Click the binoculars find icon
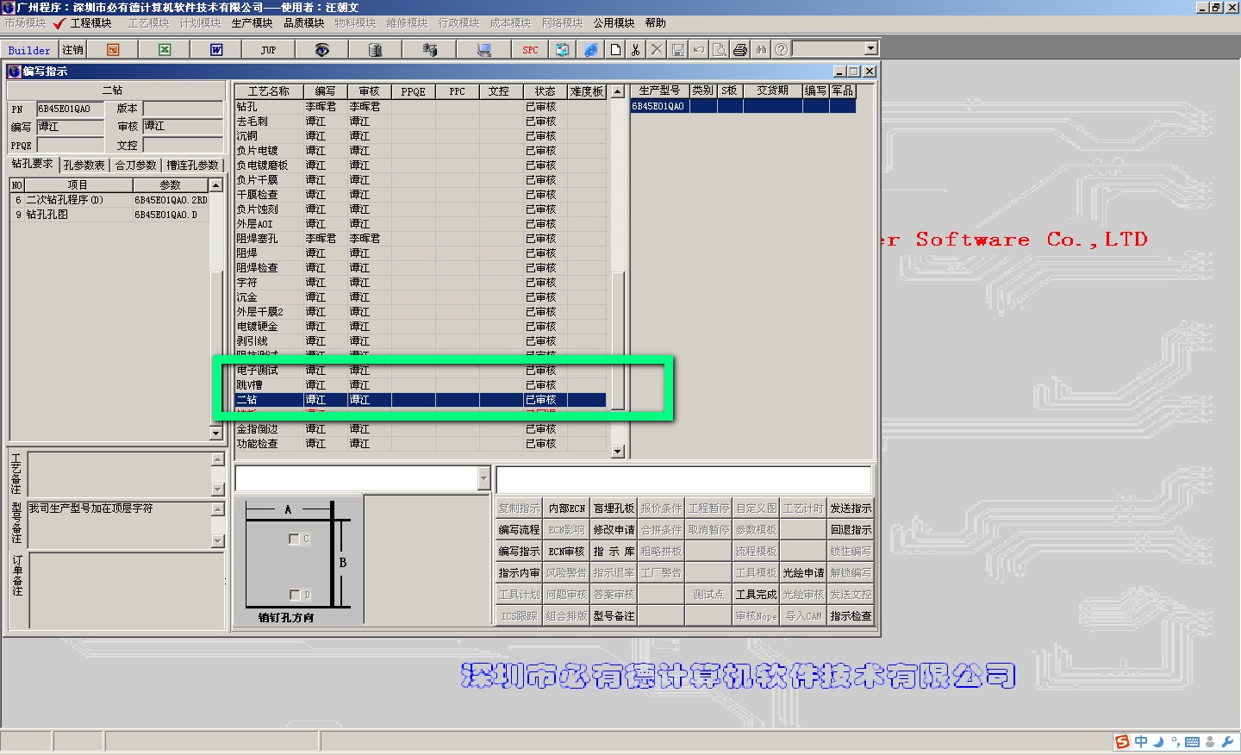Viewport: 1241px width, 755px height. coord(761,50)
